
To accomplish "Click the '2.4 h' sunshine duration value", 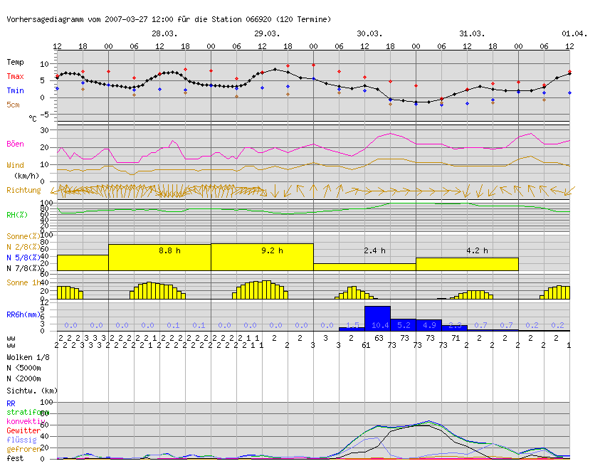I will [374, 250].
